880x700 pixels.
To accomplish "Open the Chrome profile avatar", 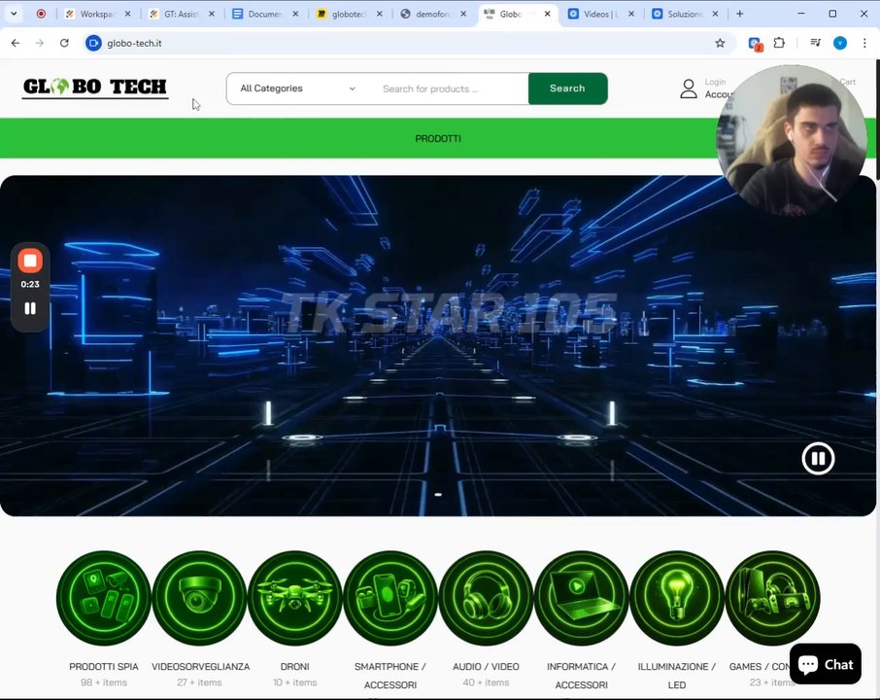I will click(x=840, y=43).
